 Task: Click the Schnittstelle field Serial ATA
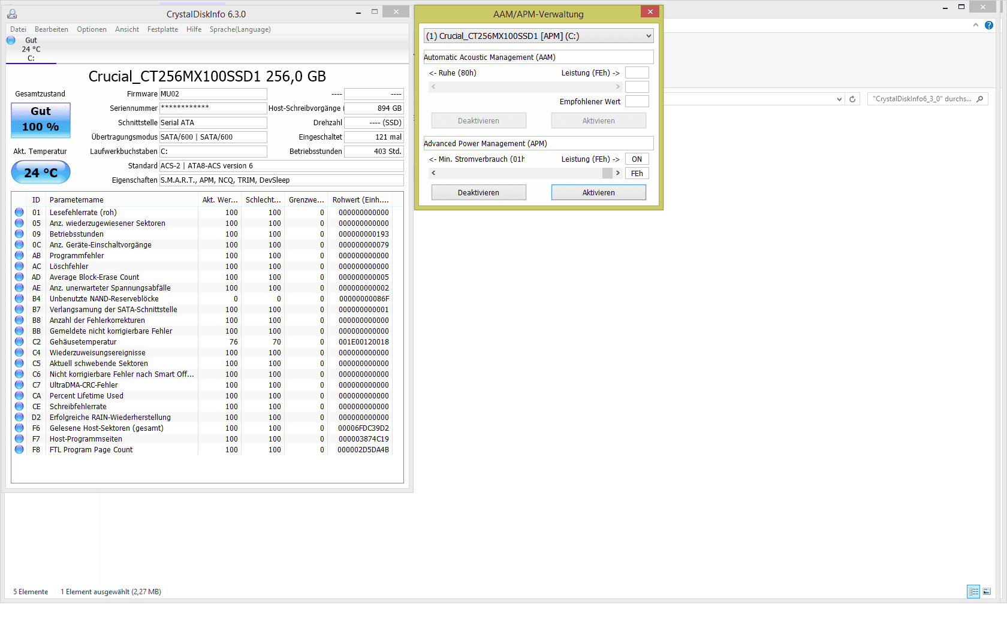(213, 123)
